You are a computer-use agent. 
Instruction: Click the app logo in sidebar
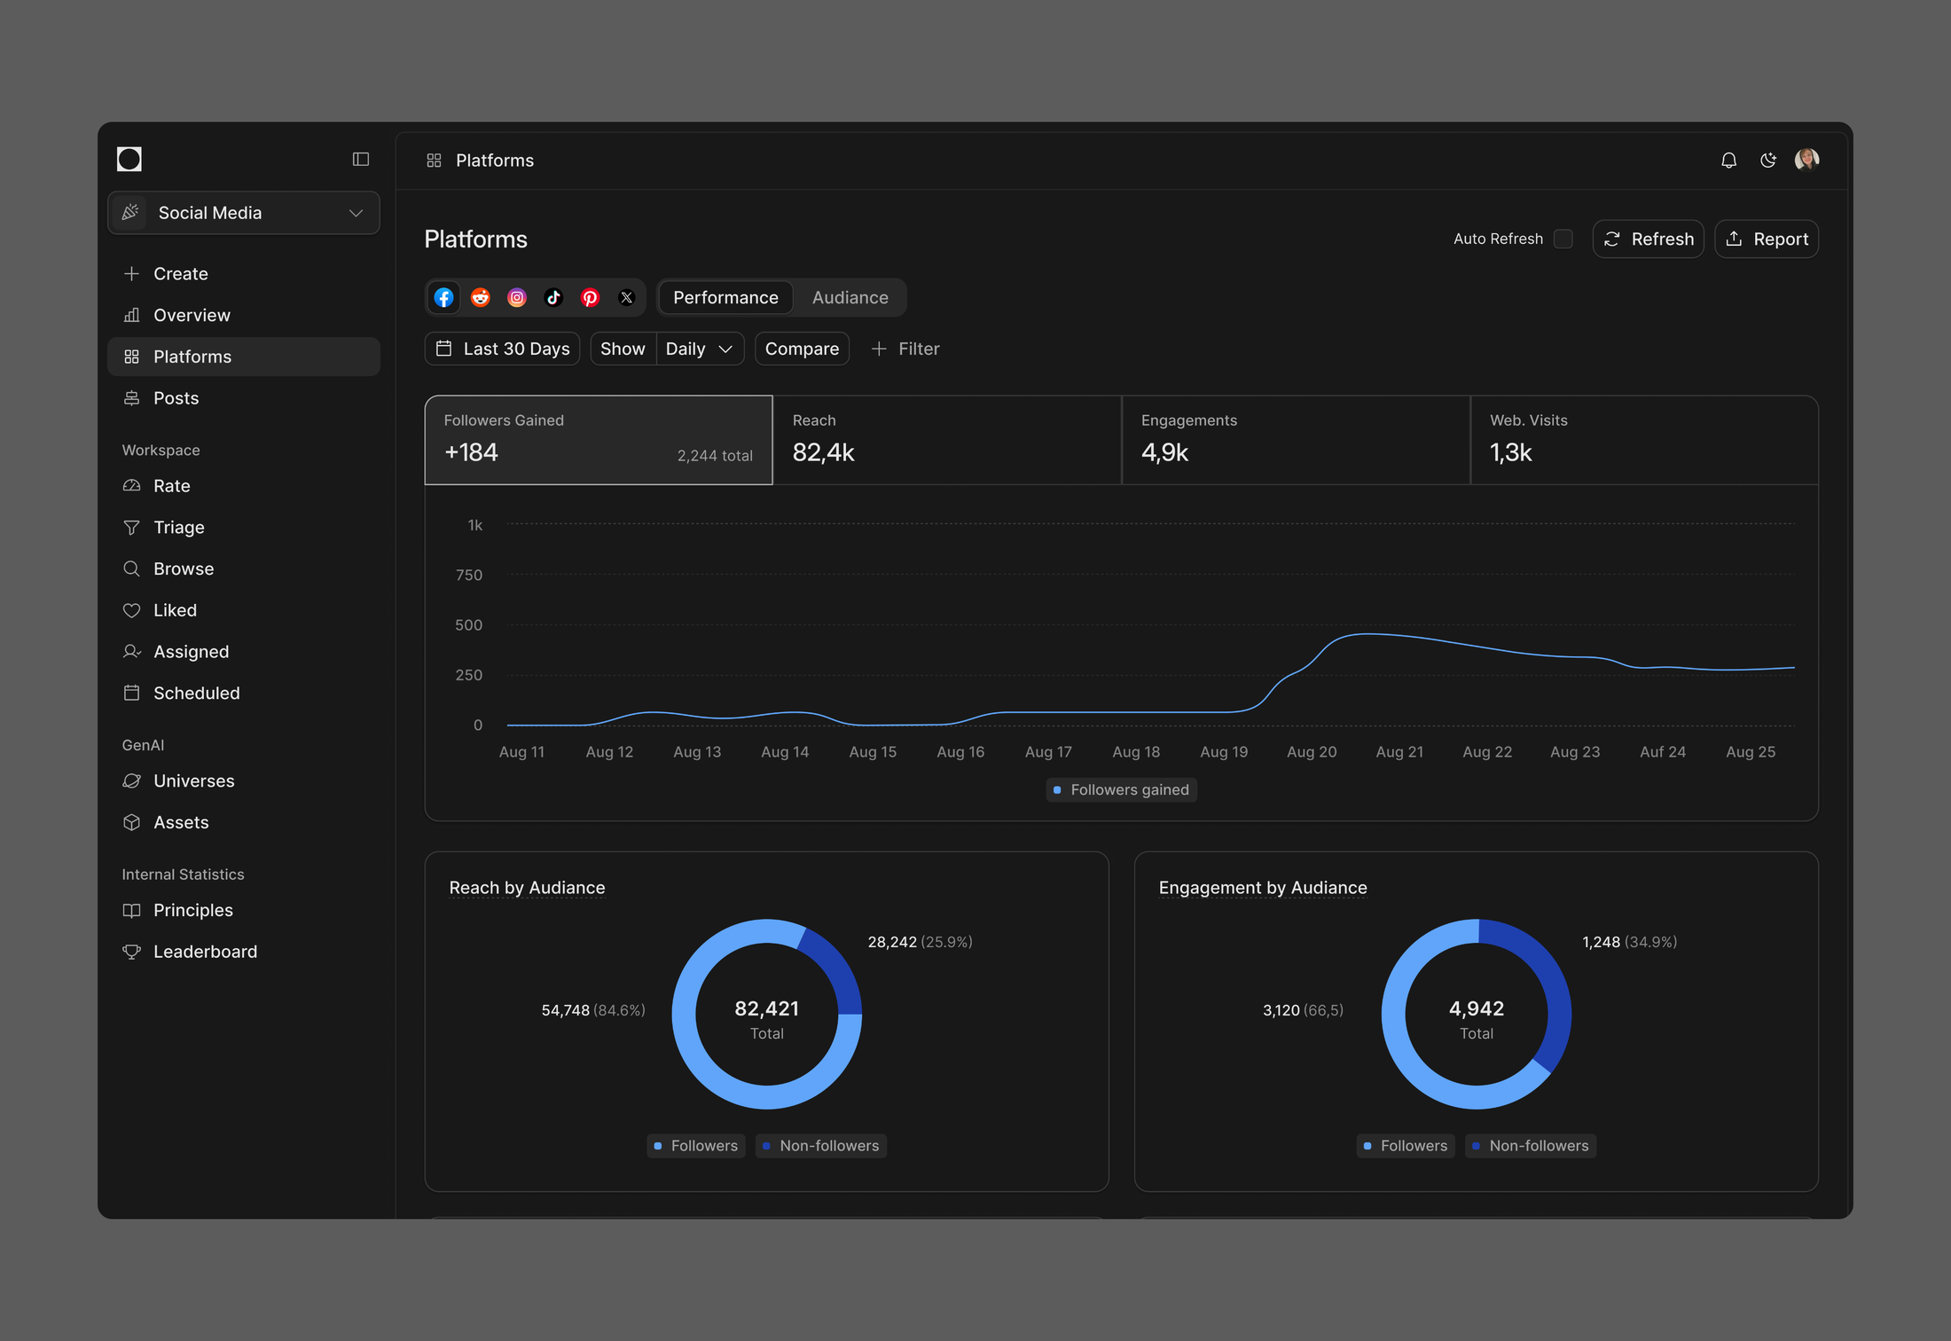[129, 160]
